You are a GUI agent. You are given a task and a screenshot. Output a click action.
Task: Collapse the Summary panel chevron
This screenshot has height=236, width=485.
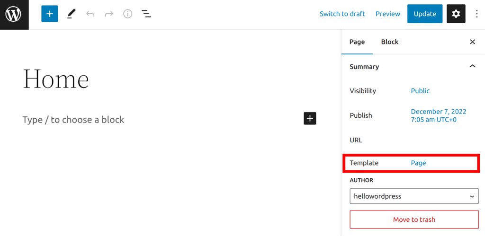pyautogui.click(x=472, y=67)
